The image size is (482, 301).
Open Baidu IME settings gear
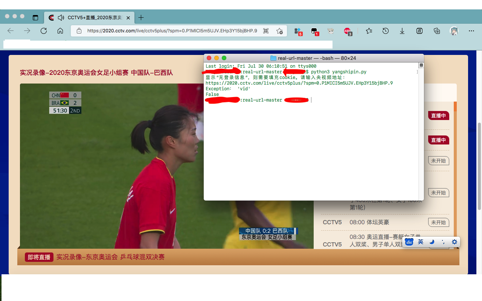click(x=454, y=242)
